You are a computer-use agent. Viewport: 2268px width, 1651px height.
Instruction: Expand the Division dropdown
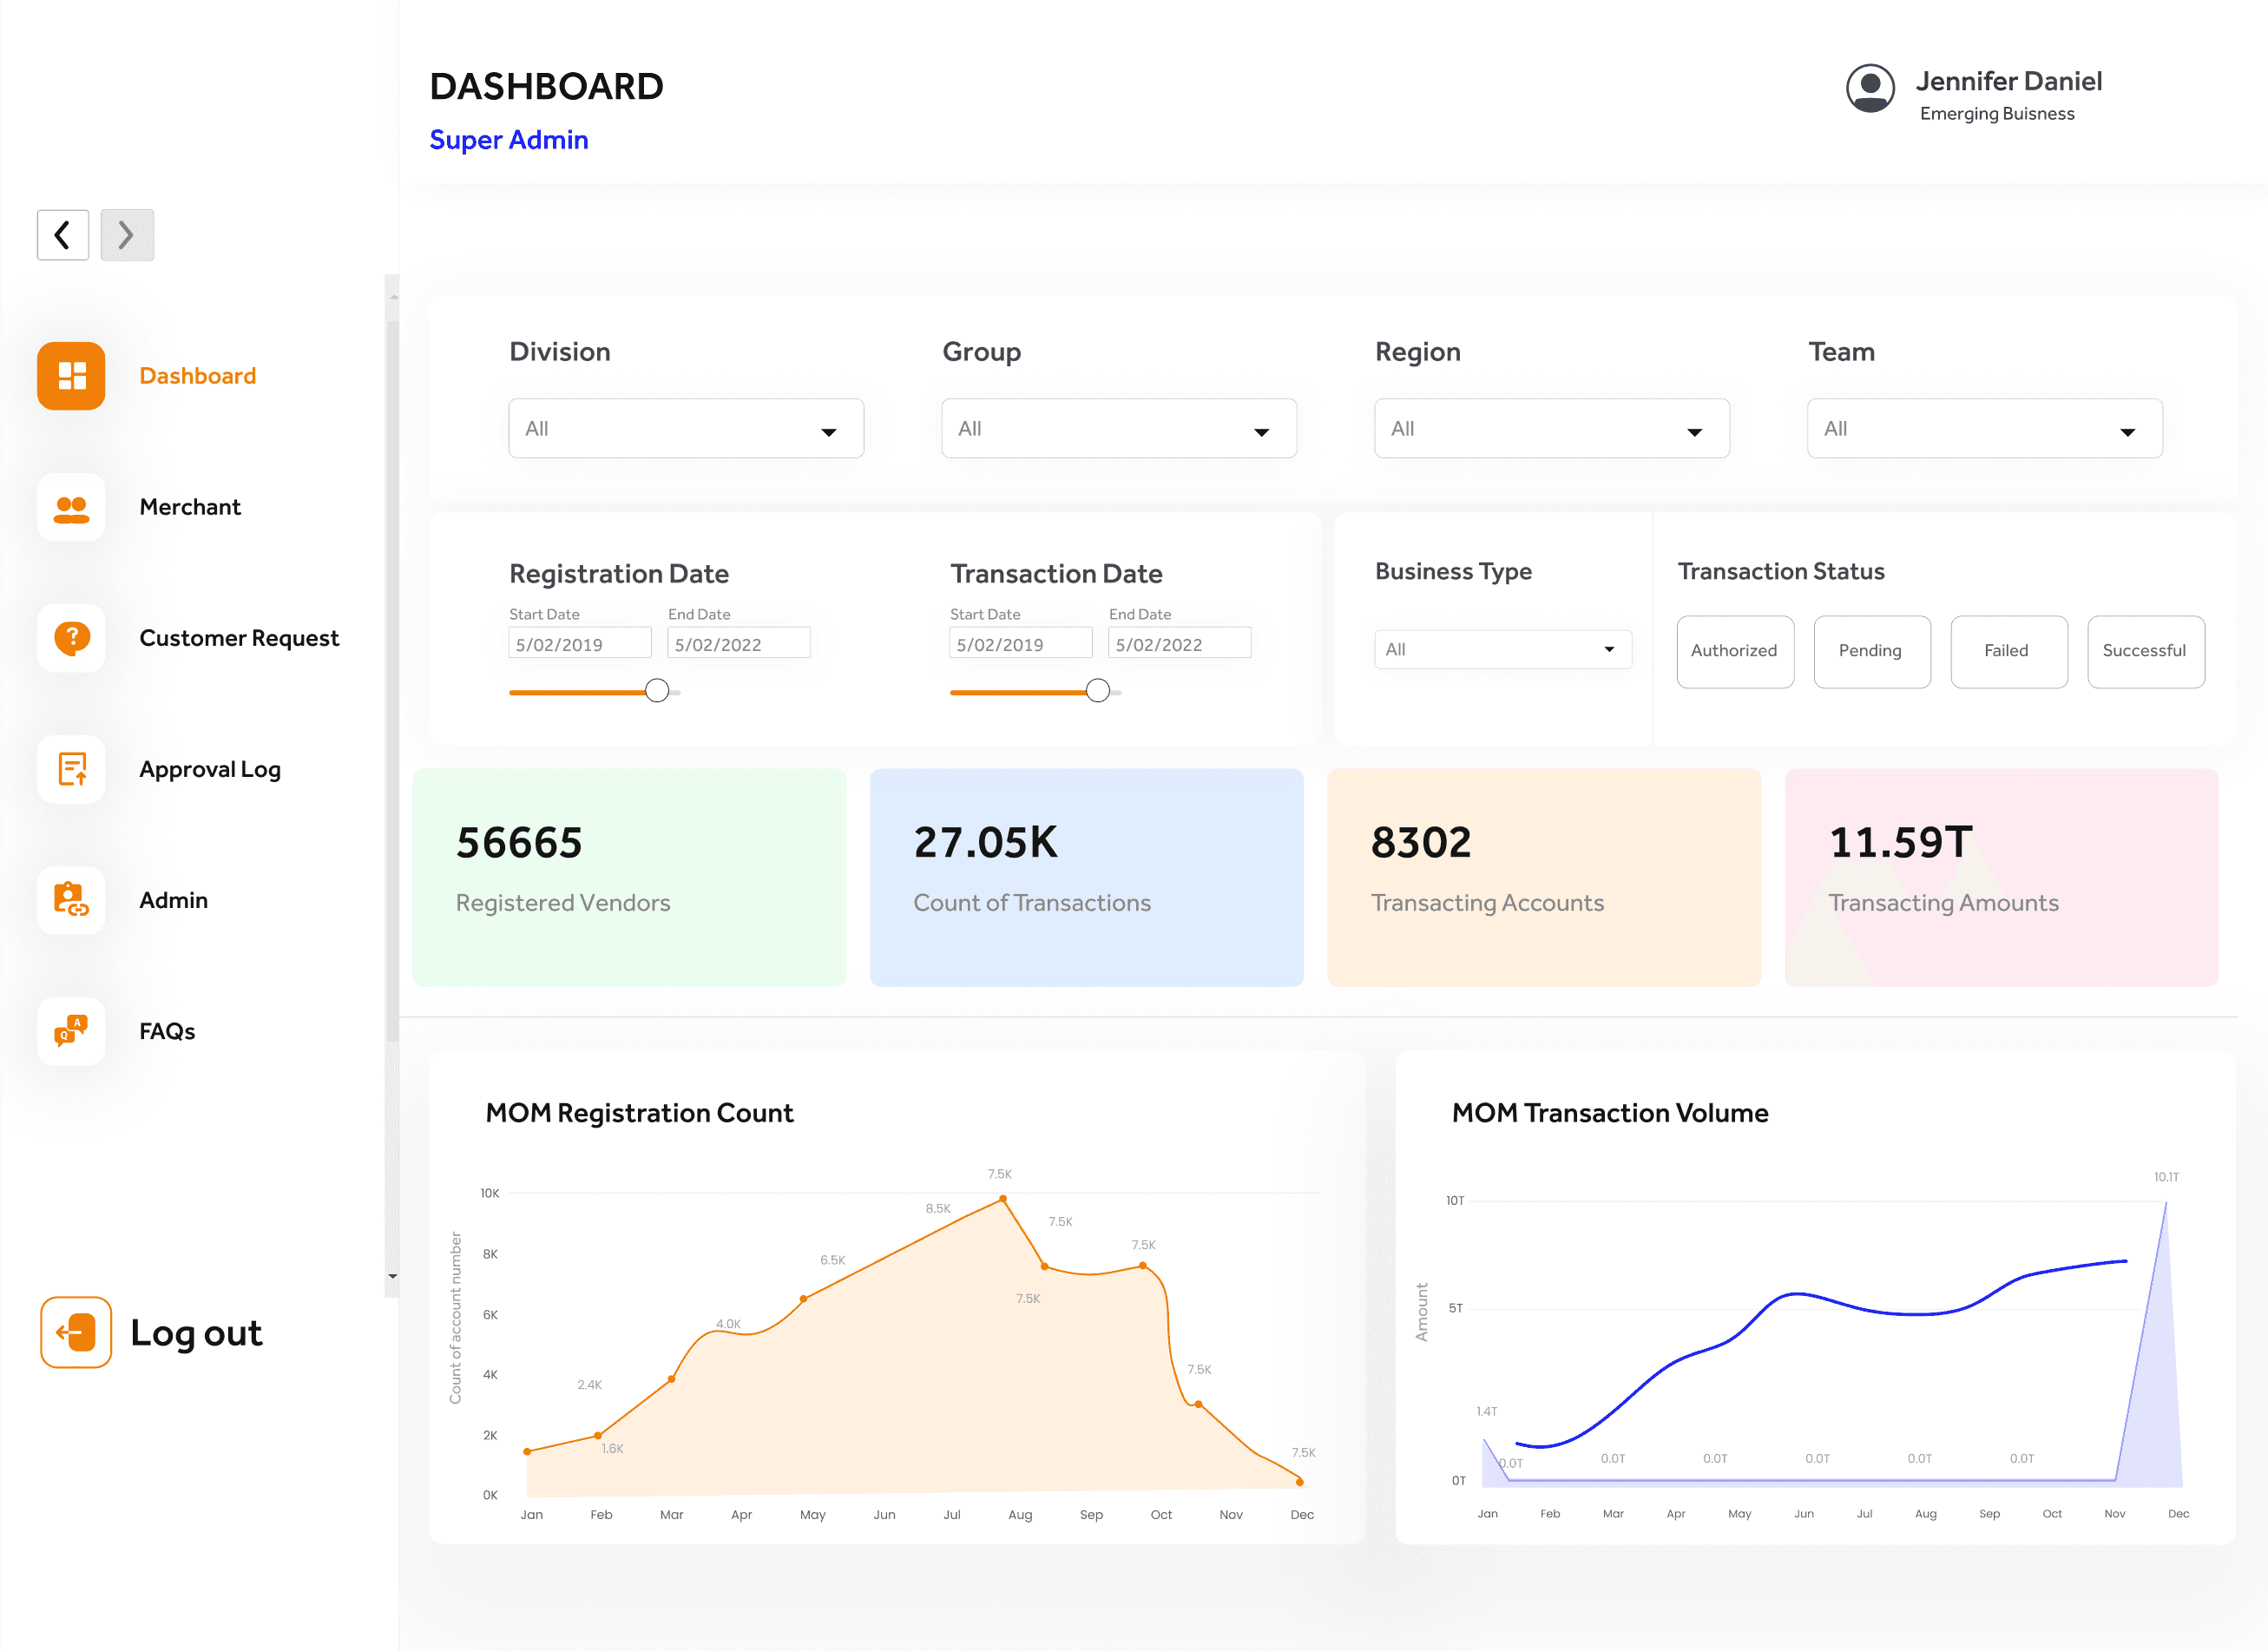tap(686, 429)
